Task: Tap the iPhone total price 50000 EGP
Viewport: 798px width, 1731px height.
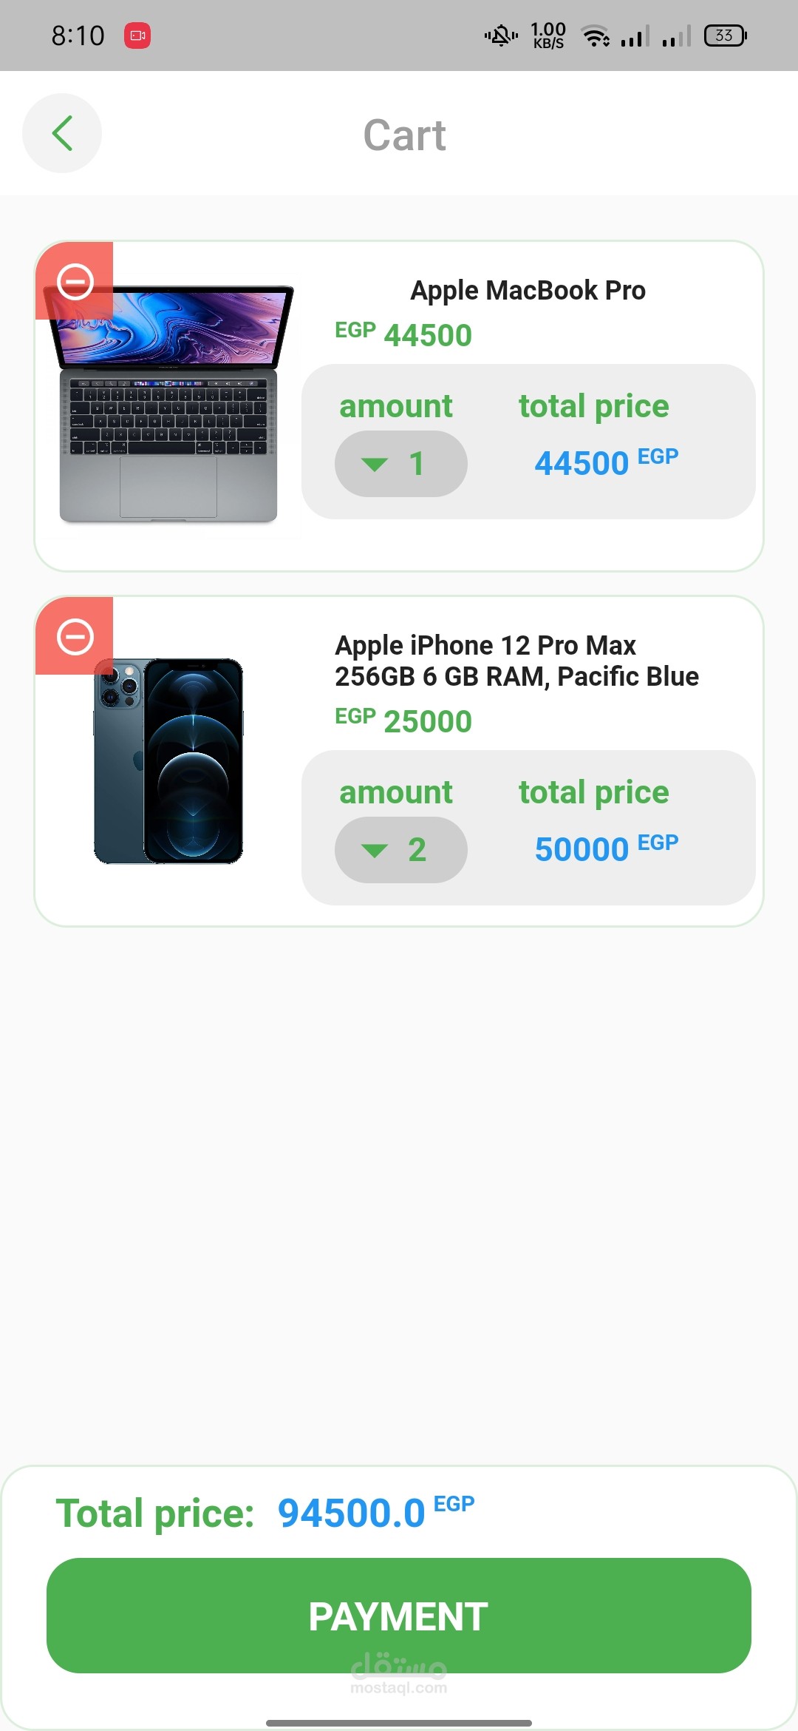Action: pyautogui.click(x=606, y=848)
